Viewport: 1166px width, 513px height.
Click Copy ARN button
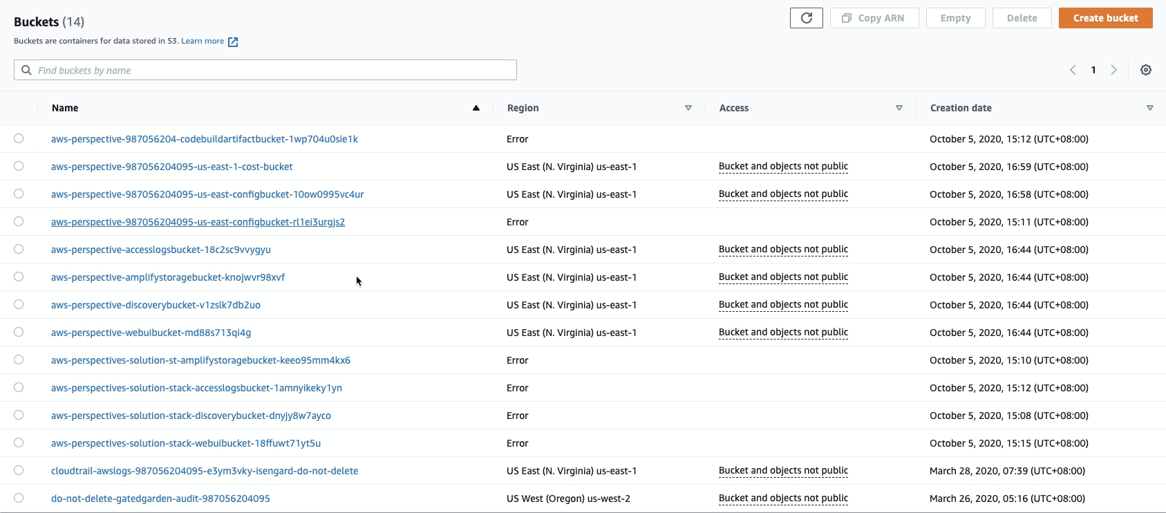pyautogui.click(x=874, y=18)
